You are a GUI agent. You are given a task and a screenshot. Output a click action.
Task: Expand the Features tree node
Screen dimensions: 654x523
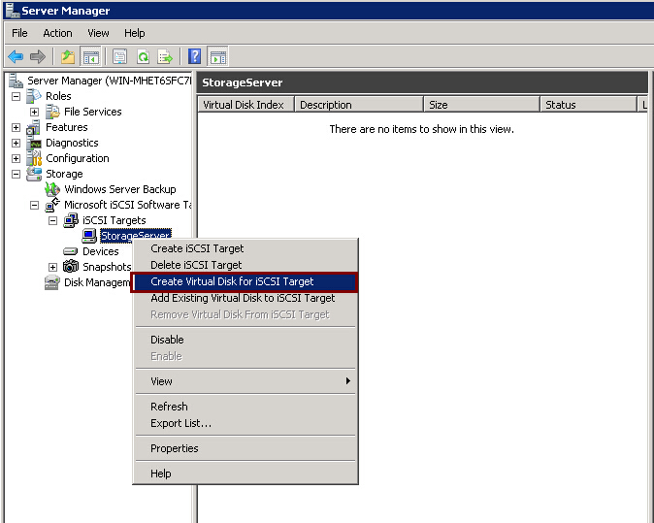click(16, 127)
